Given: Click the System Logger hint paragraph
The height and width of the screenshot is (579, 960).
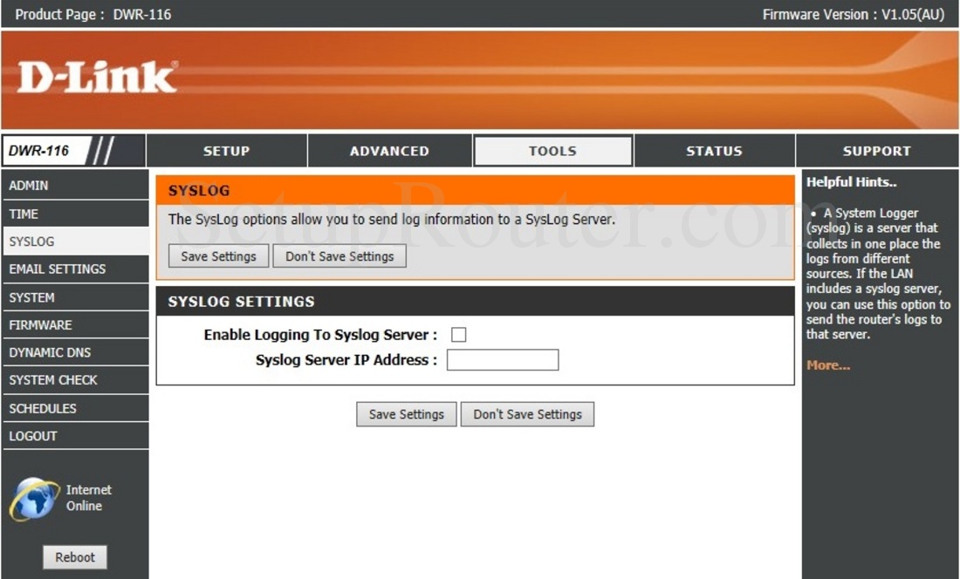Looking at the screenshot, I should [878, 273].
